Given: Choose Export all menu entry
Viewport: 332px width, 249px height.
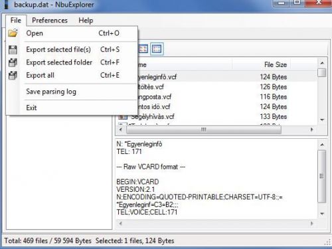Looking at the screenshot, I should tap(72, 75).
